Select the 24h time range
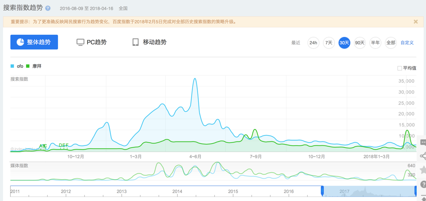426x201 pixels. click(x=313, y=43)
